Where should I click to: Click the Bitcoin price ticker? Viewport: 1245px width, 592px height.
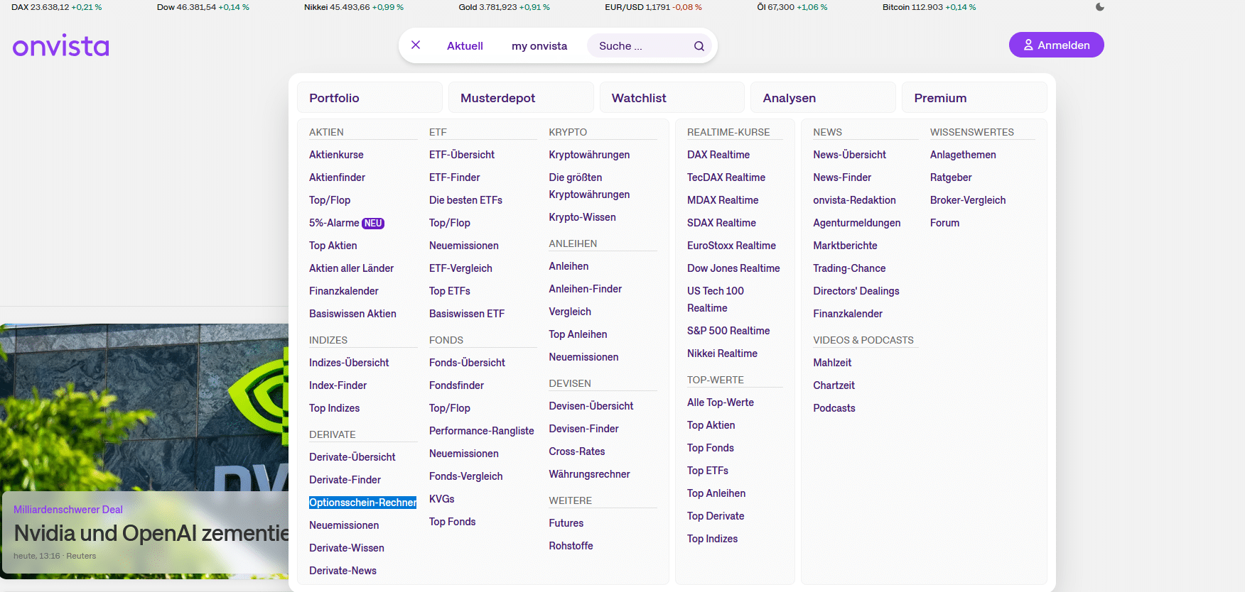[x=929, y=7]
